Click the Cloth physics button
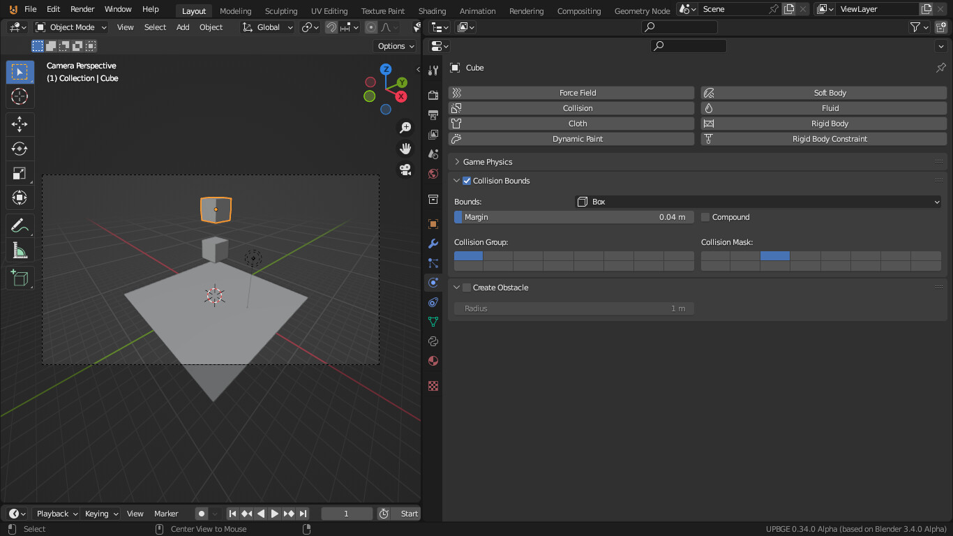Viewport: 953px width, 536px height. coord(571,124)
